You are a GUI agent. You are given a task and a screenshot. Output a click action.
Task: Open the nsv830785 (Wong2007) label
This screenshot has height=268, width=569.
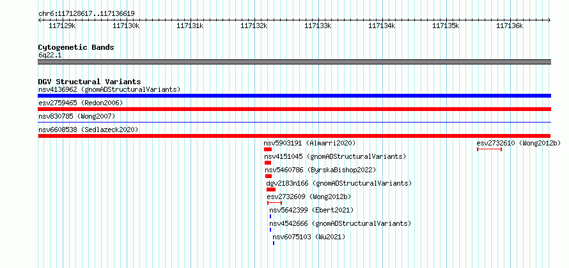[x=77, y=116]
